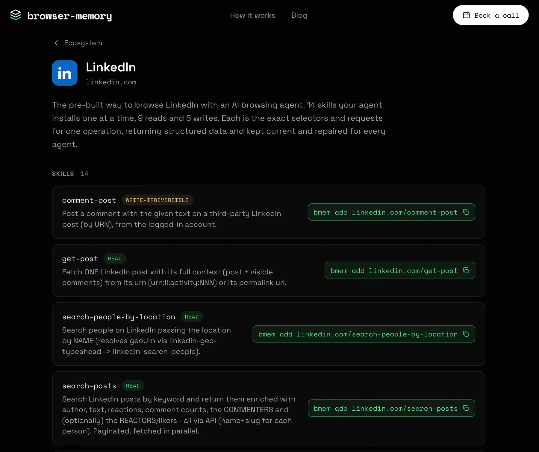Click the READ badge next to search-people-by-location
The image size is (539, 452).
tap(192, 317)
